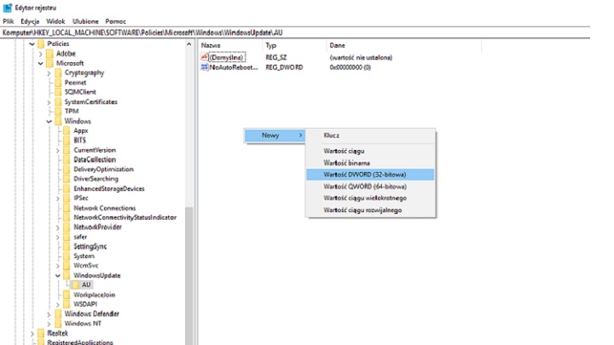Expand the CurrentVersion key

point(58,150)
